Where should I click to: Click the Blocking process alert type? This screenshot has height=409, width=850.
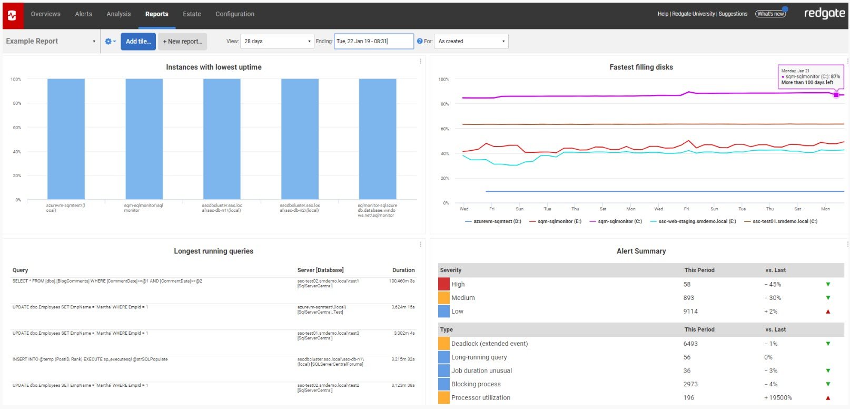coord(476,384)
